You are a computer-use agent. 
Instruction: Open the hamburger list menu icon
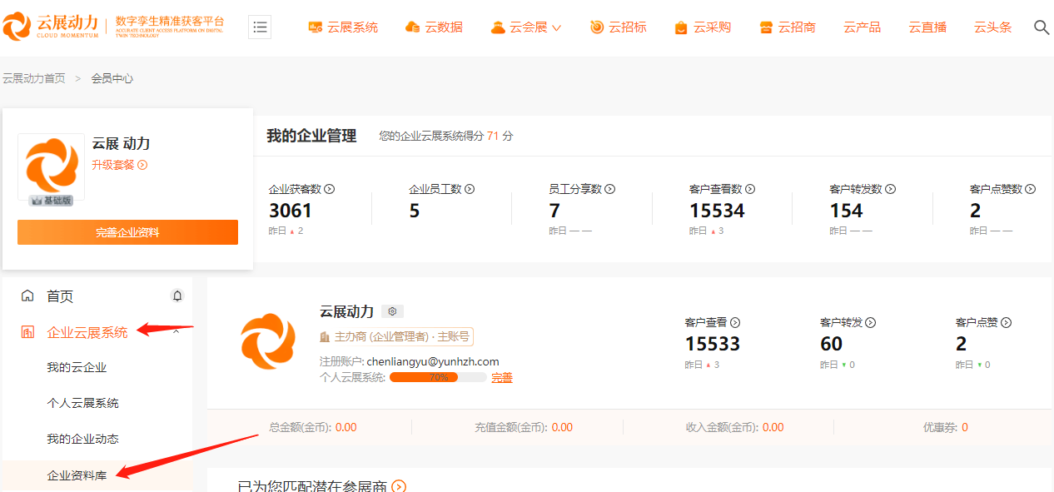point(260,27)
